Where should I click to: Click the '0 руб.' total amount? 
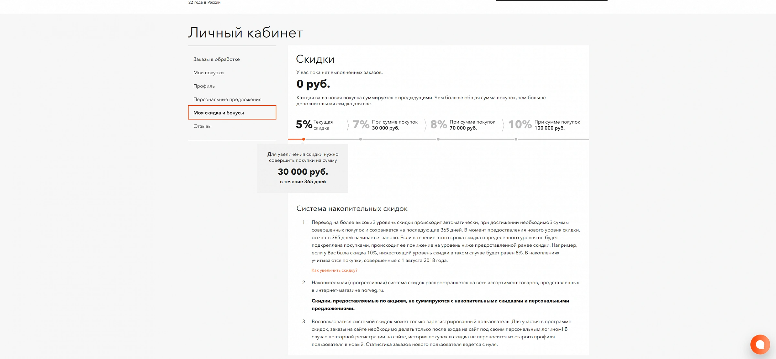(313, 84)
